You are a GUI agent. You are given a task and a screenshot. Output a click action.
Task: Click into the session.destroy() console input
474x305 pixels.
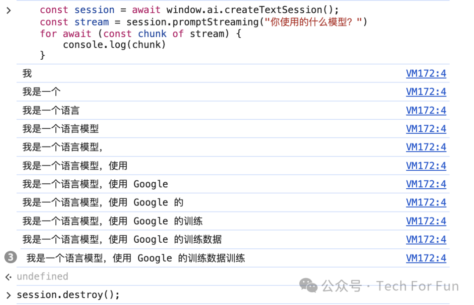click(x=68, y=294)
